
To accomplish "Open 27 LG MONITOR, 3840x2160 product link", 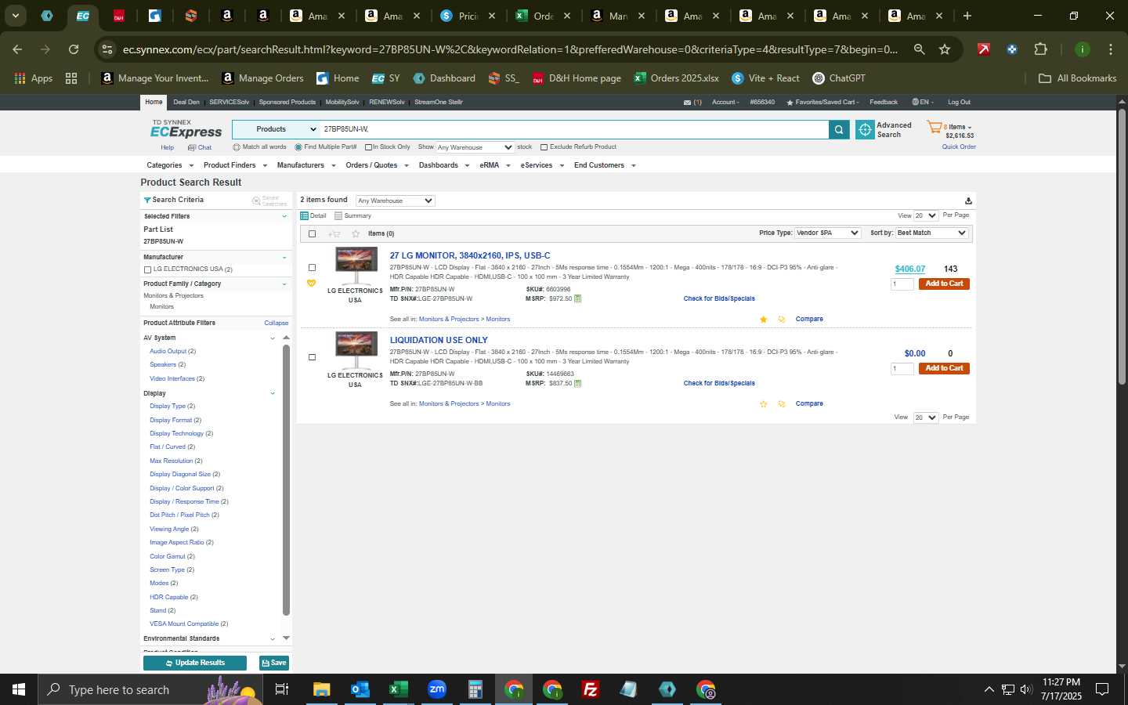I will pos(470,255).
